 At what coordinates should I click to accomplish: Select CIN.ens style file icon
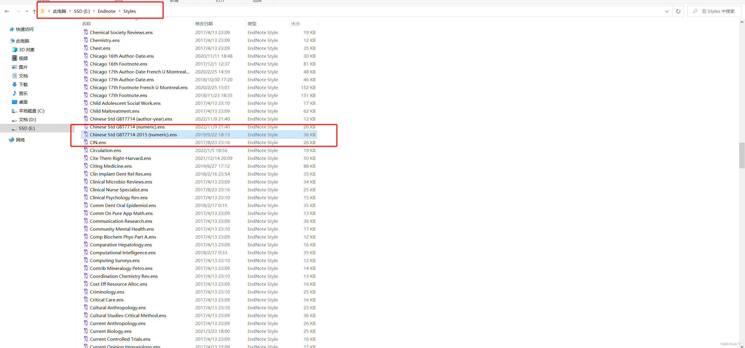tap(86, 142)
